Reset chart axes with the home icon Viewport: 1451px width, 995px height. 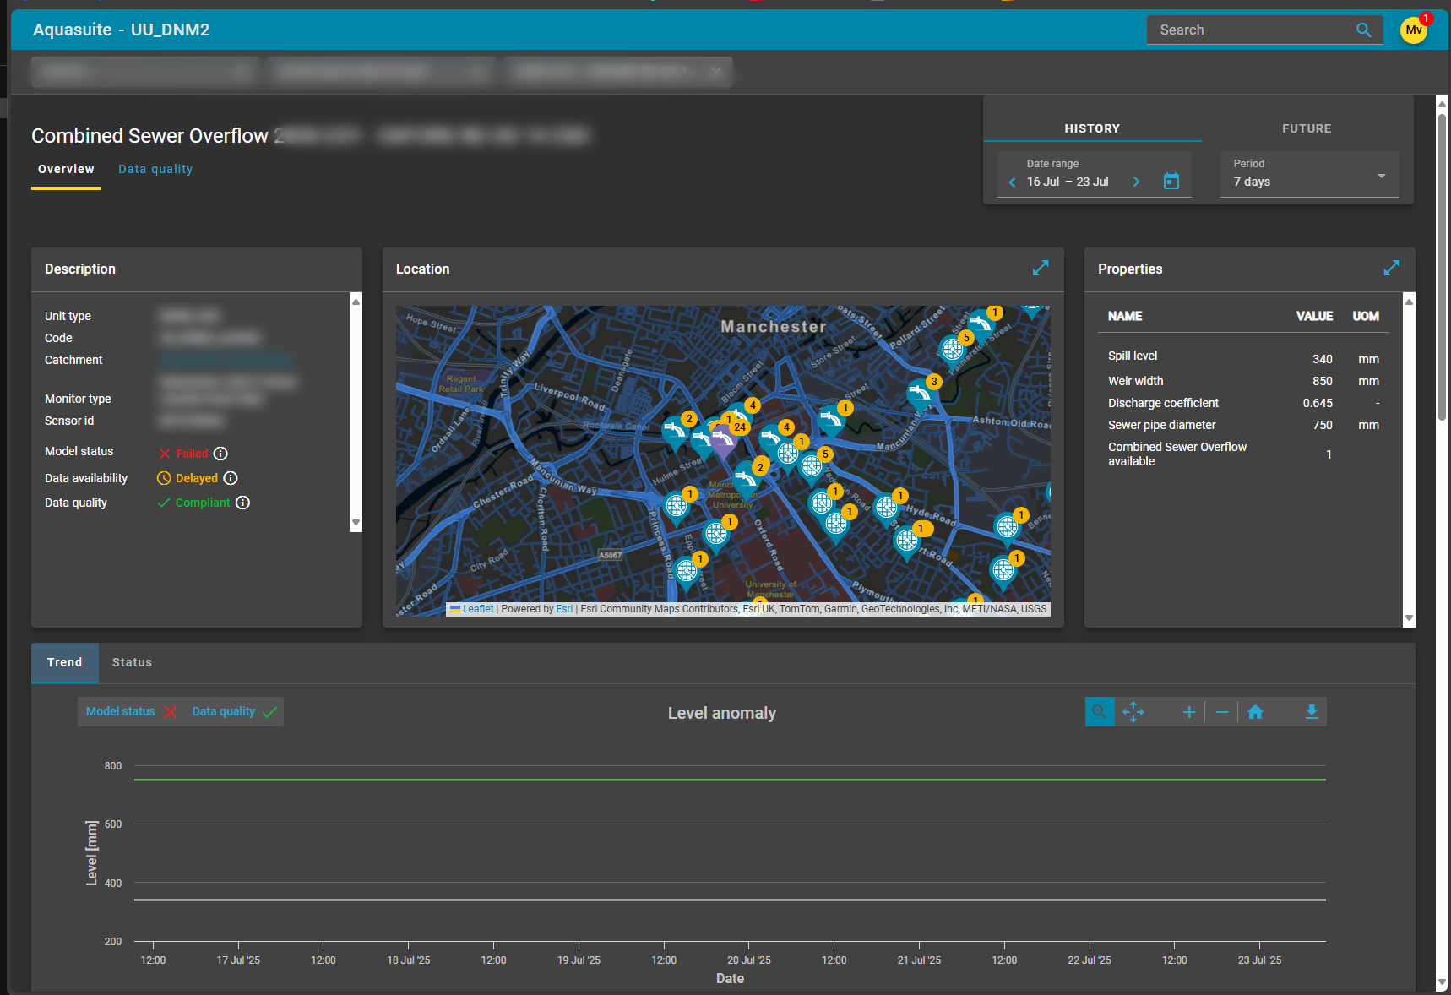1255,712
